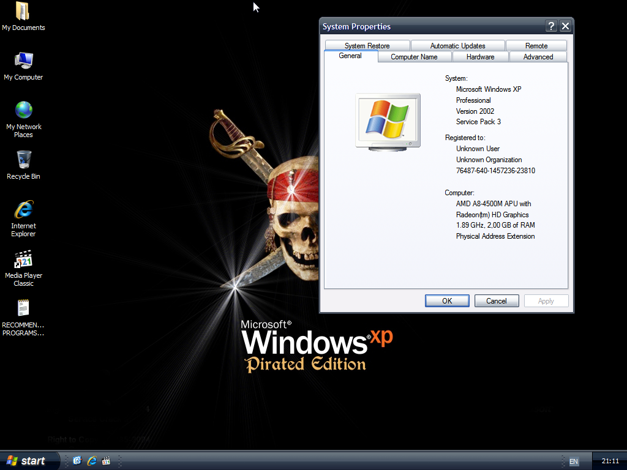This screenshot has height=470, width=627.
Task: Click the EN language indicator in taskbar
Action: [x=573, y=461]
